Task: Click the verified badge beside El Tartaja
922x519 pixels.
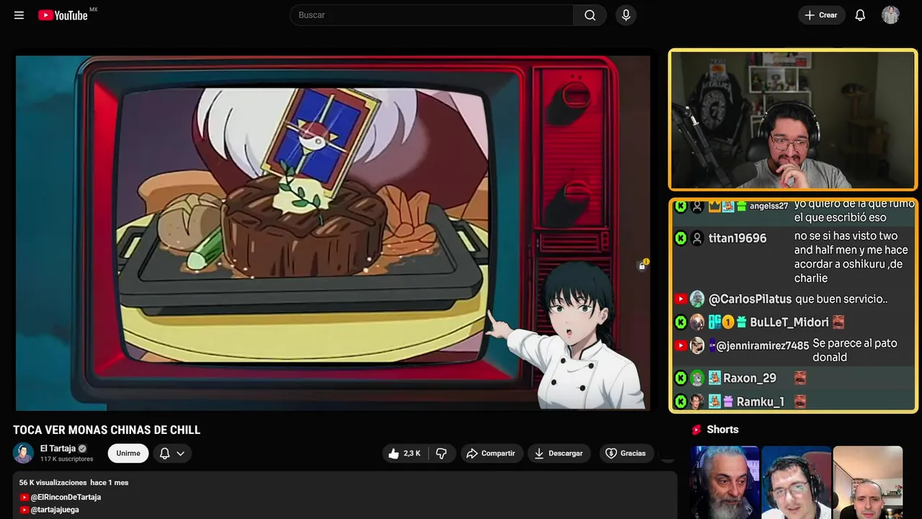Action: pos(82,448)
